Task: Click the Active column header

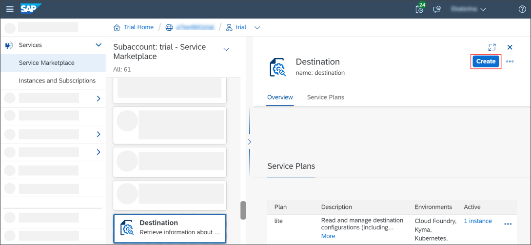Action: 472,207
